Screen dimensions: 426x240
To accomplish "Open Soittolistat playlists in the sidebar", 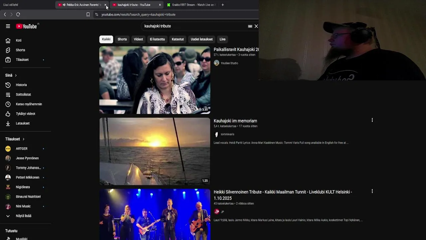I will pyautogui.click(x=26, y=95).
